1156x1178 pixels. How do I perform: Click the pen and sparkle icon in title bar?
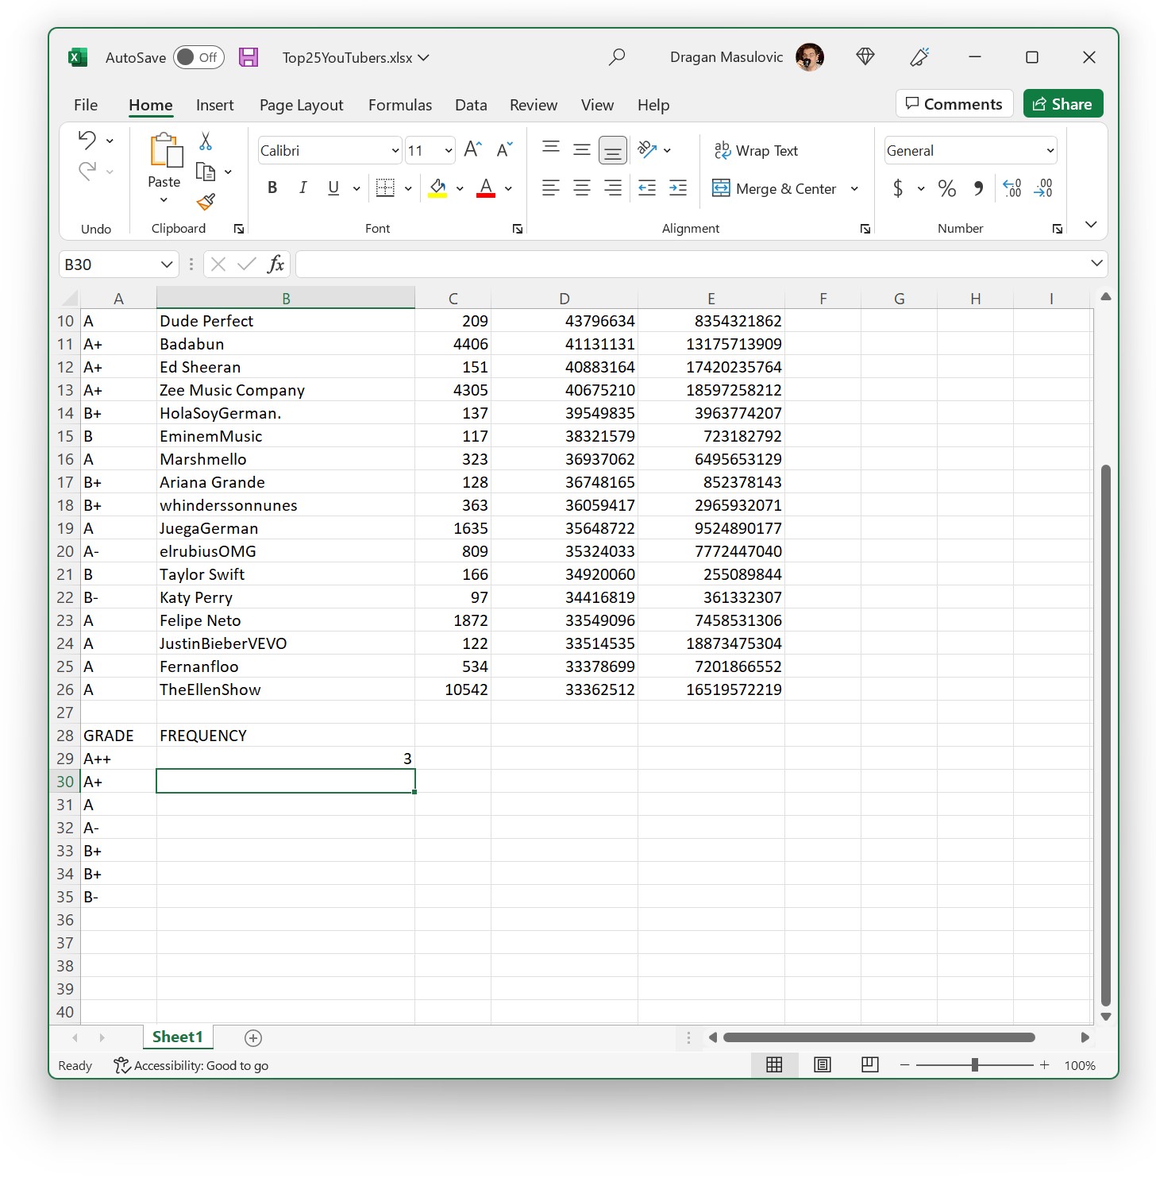[x=919, y=56]
